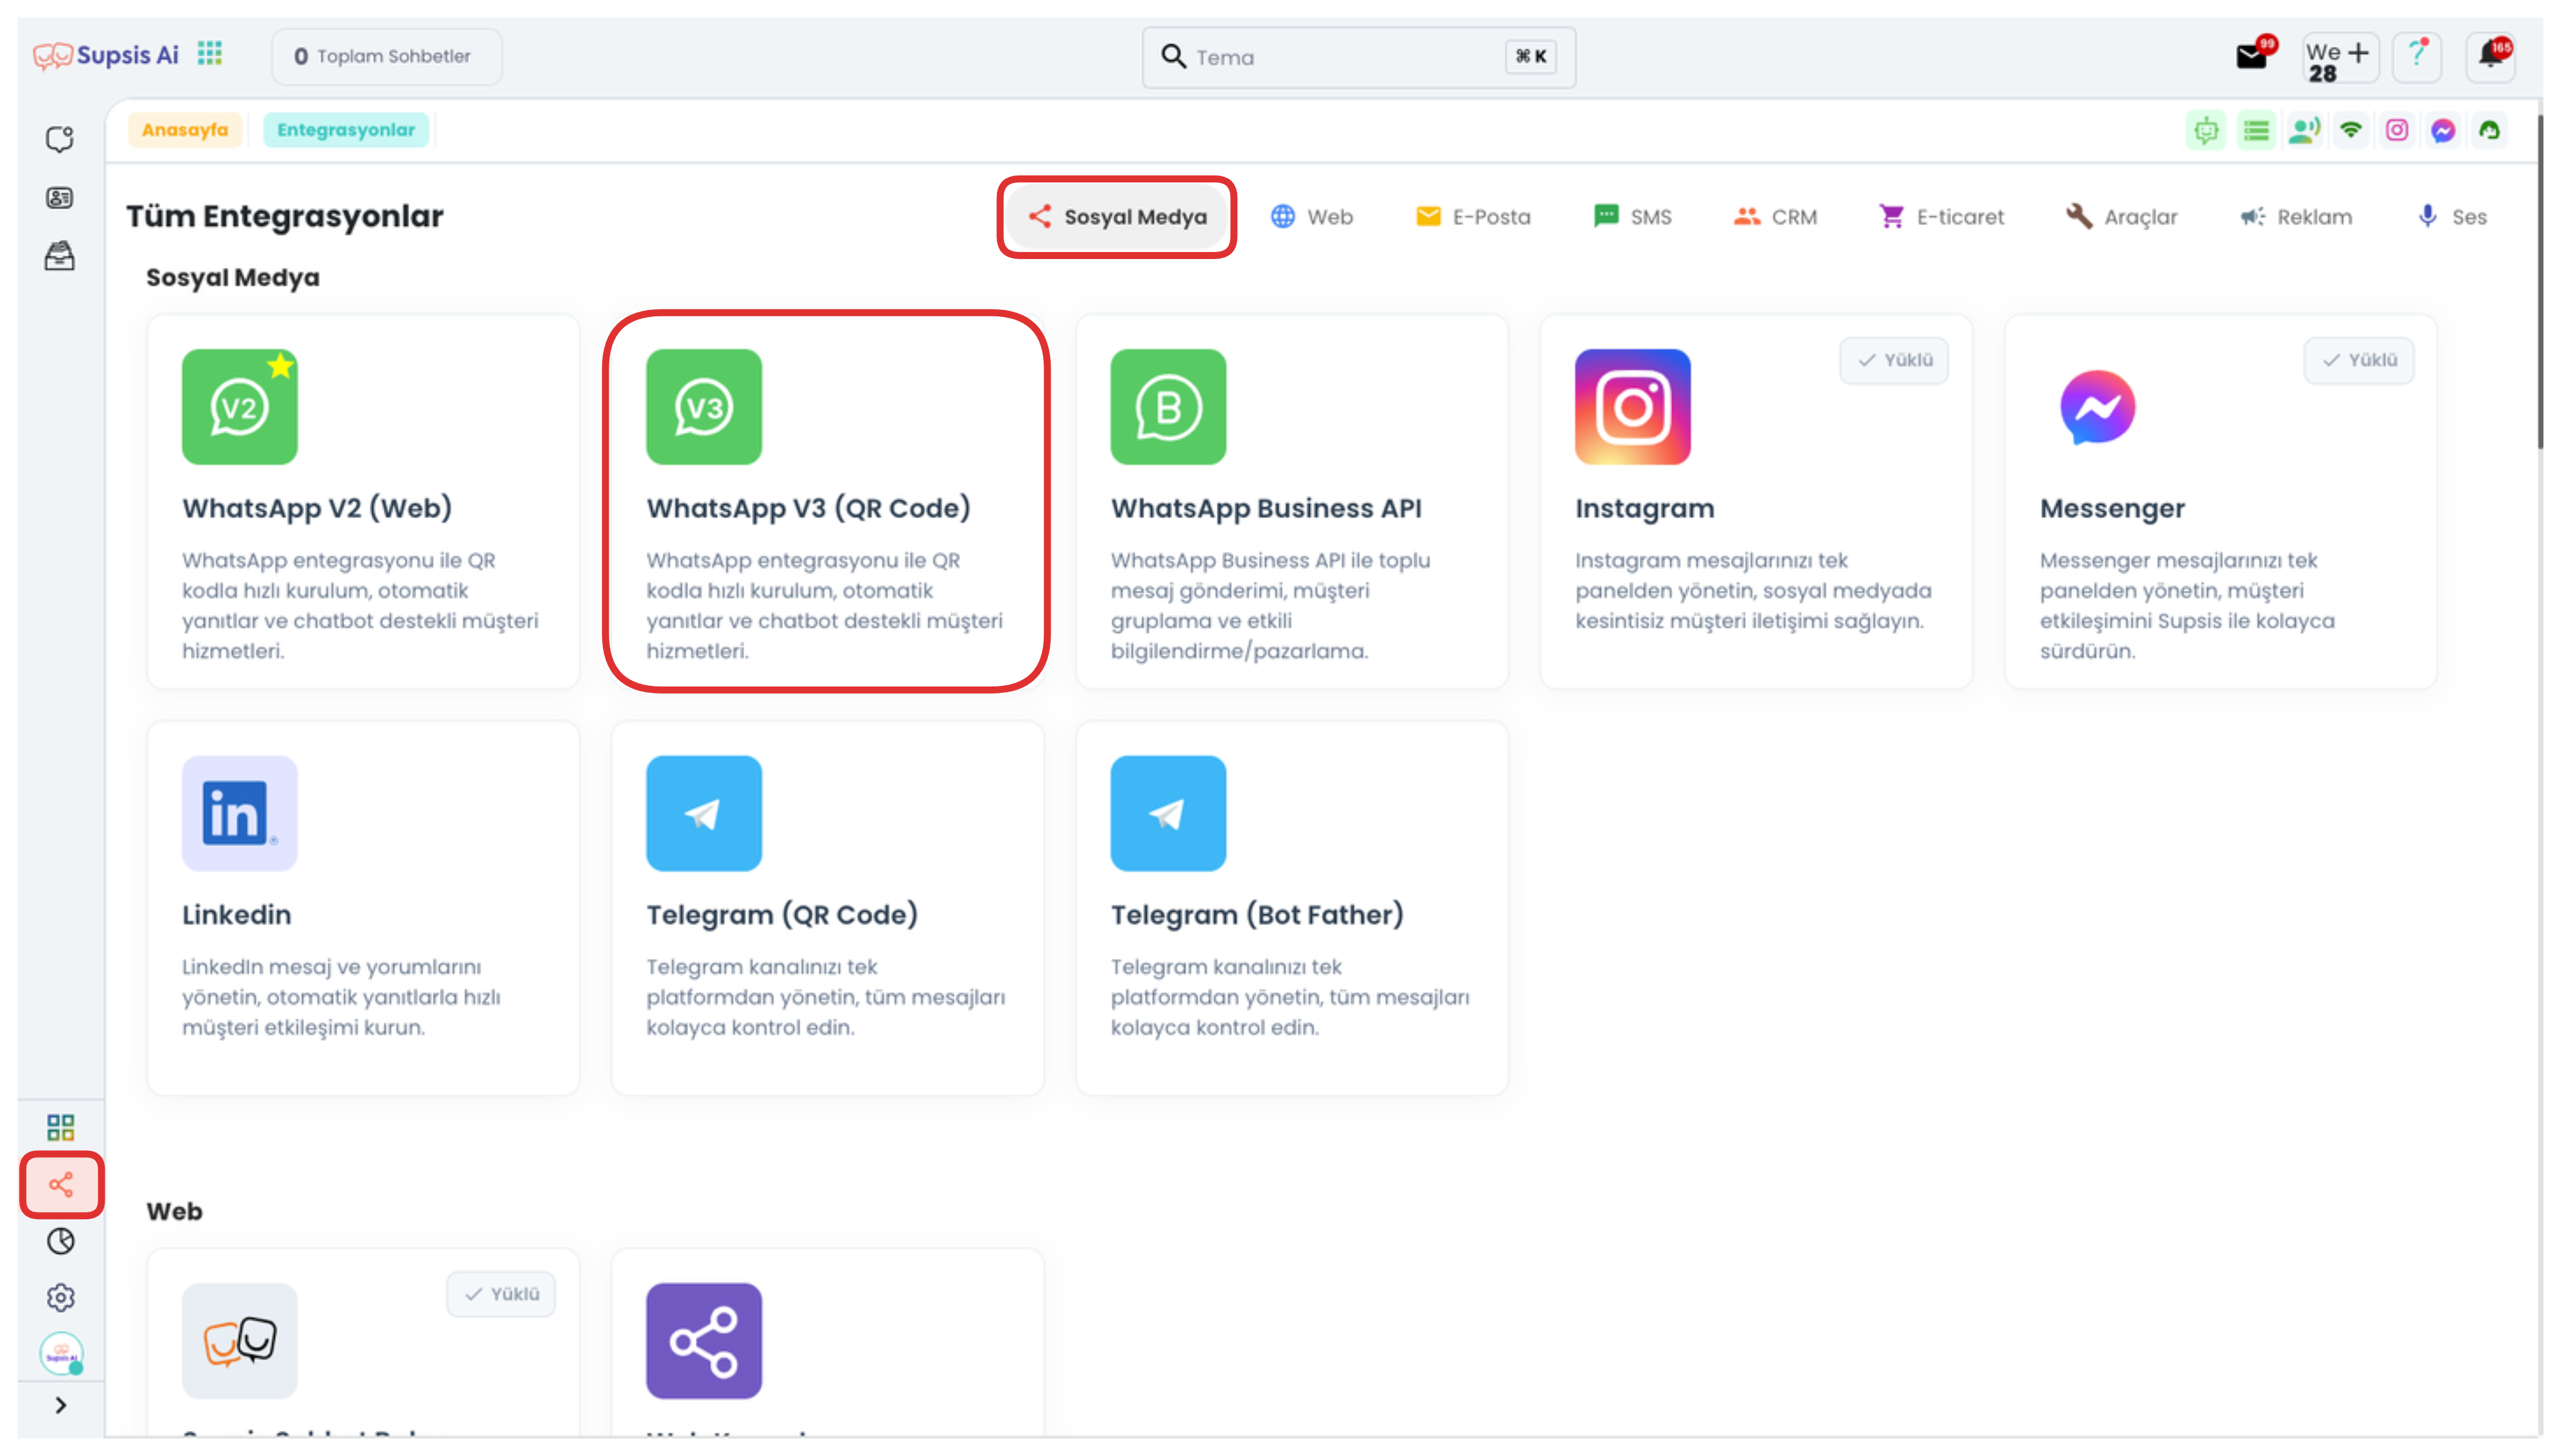Switch to the E-Posta category tab

tap(1472, 217)
